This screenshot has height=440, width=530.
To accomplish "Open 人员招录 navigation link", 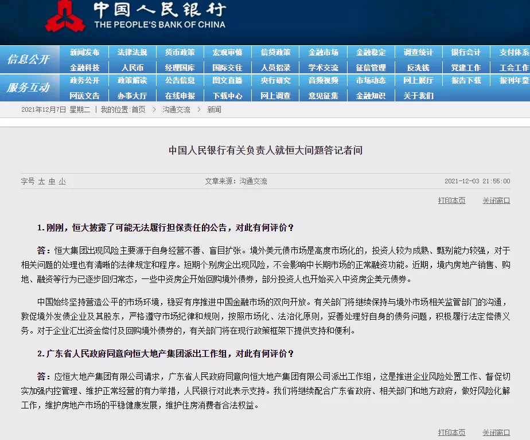I will [x=275, y=68].
